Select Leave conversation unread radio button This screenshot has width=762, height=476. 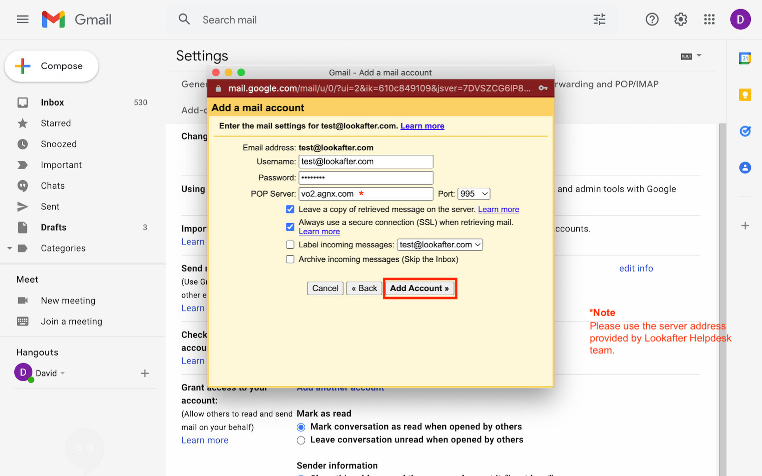pyautogui.click(x=301, y=440)
